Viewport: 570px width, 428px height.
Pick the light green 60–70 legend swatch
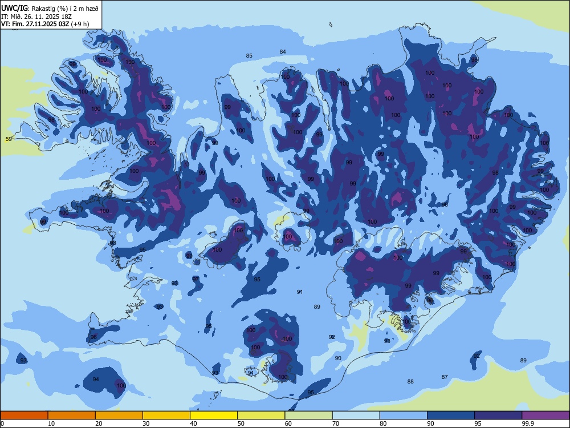click(308, 415)
